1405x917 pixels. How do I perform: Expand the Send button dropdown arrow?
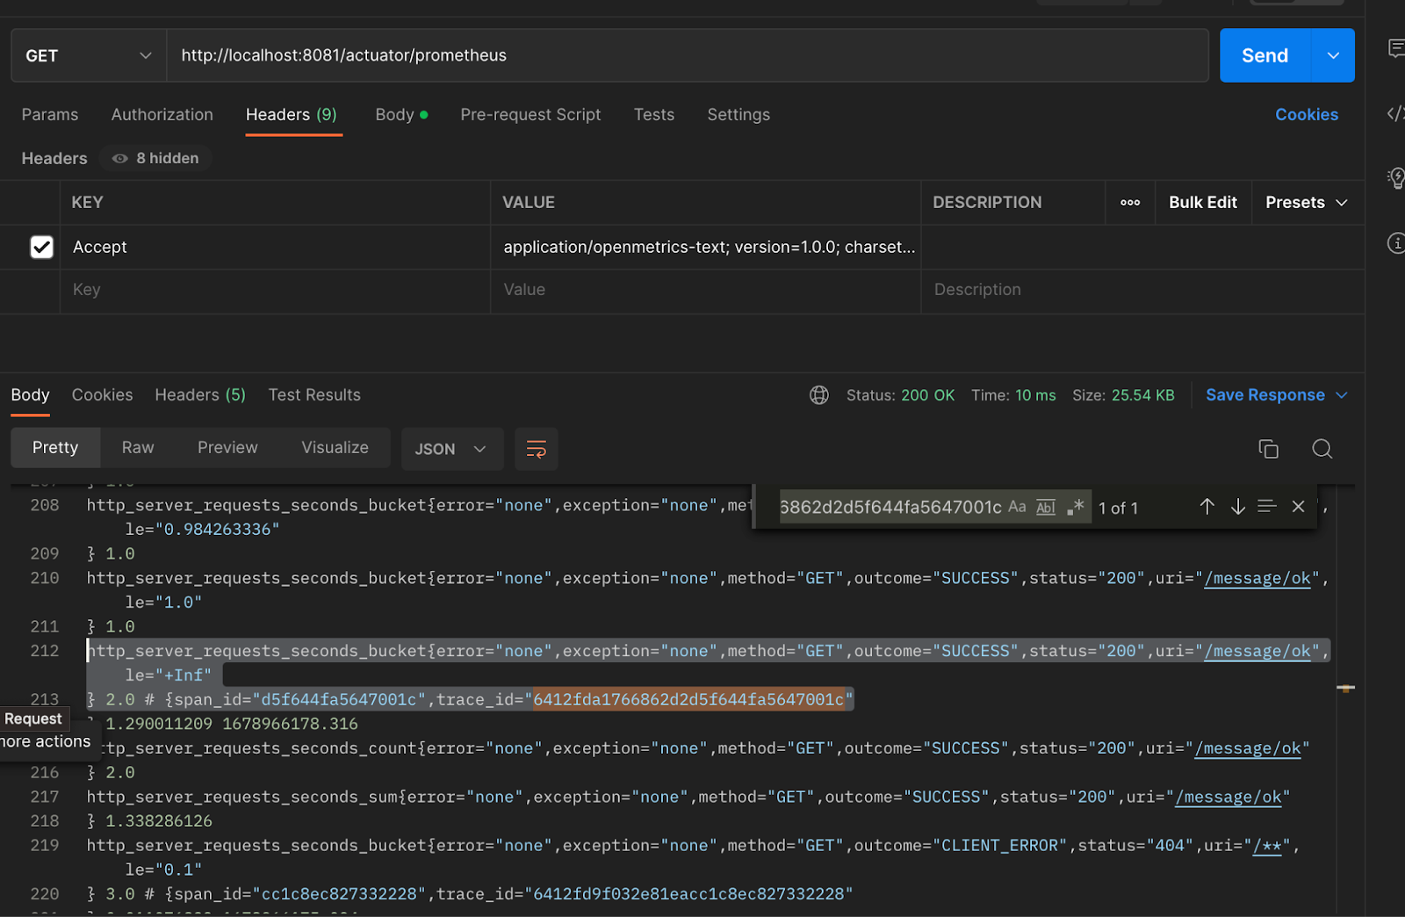point(1333,55)
